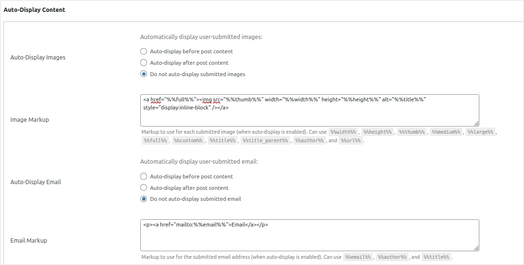Click the Email Markup setting label
Screen dimensions: 524x265
pyautogui.click(x=29, y=241)
